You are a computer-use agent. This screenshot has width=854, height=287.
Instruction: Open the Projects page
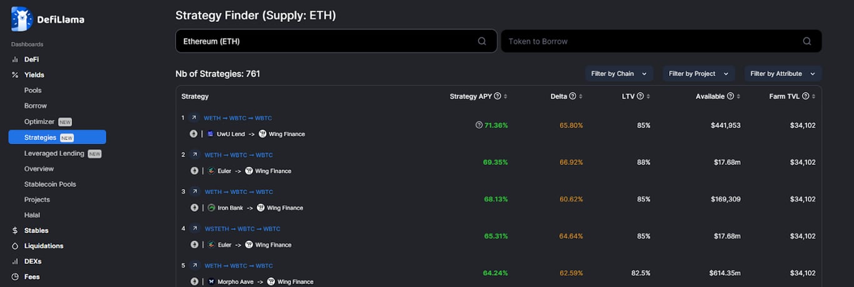37,200
